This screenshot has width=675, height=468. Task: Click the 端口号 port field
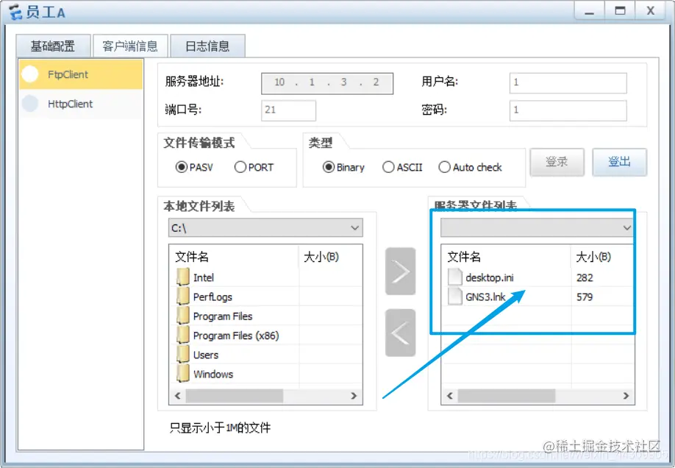tap(288, 110)
